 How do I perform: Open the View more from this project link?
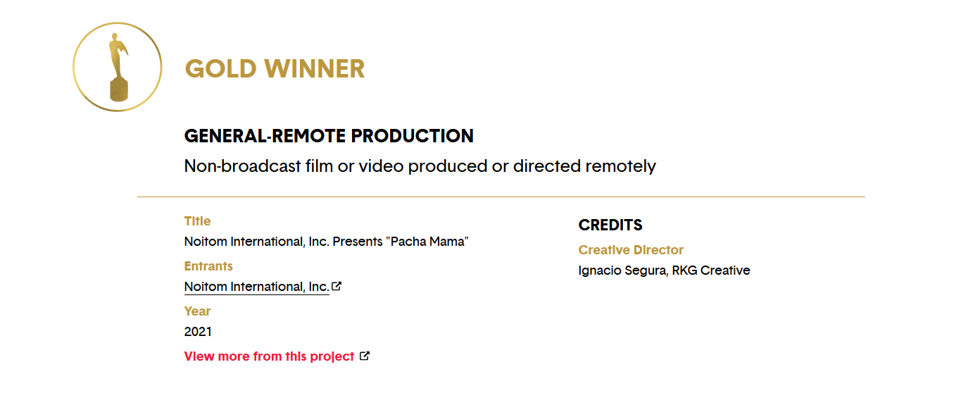pyautogui.click(x=270, y=356)
